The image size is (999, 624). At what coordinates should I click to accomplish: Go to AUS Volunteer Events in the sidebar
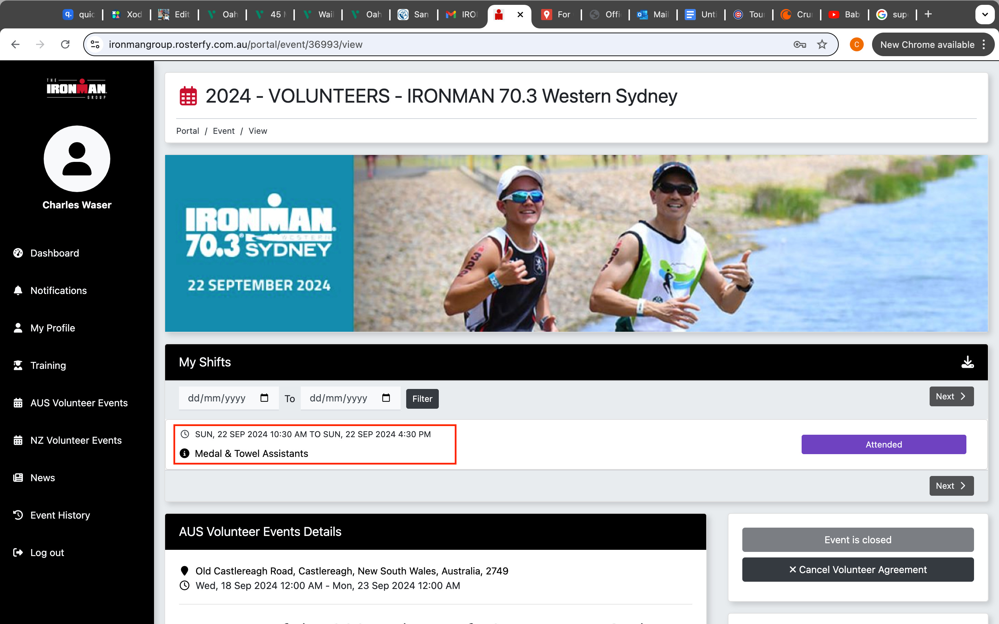(x=79, y=403)
